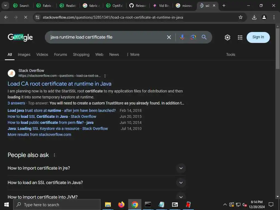This screenshot has height=210, width=280.
Task: Open a new browser tab
Action: pyautogui.click(x=224, y=5)
